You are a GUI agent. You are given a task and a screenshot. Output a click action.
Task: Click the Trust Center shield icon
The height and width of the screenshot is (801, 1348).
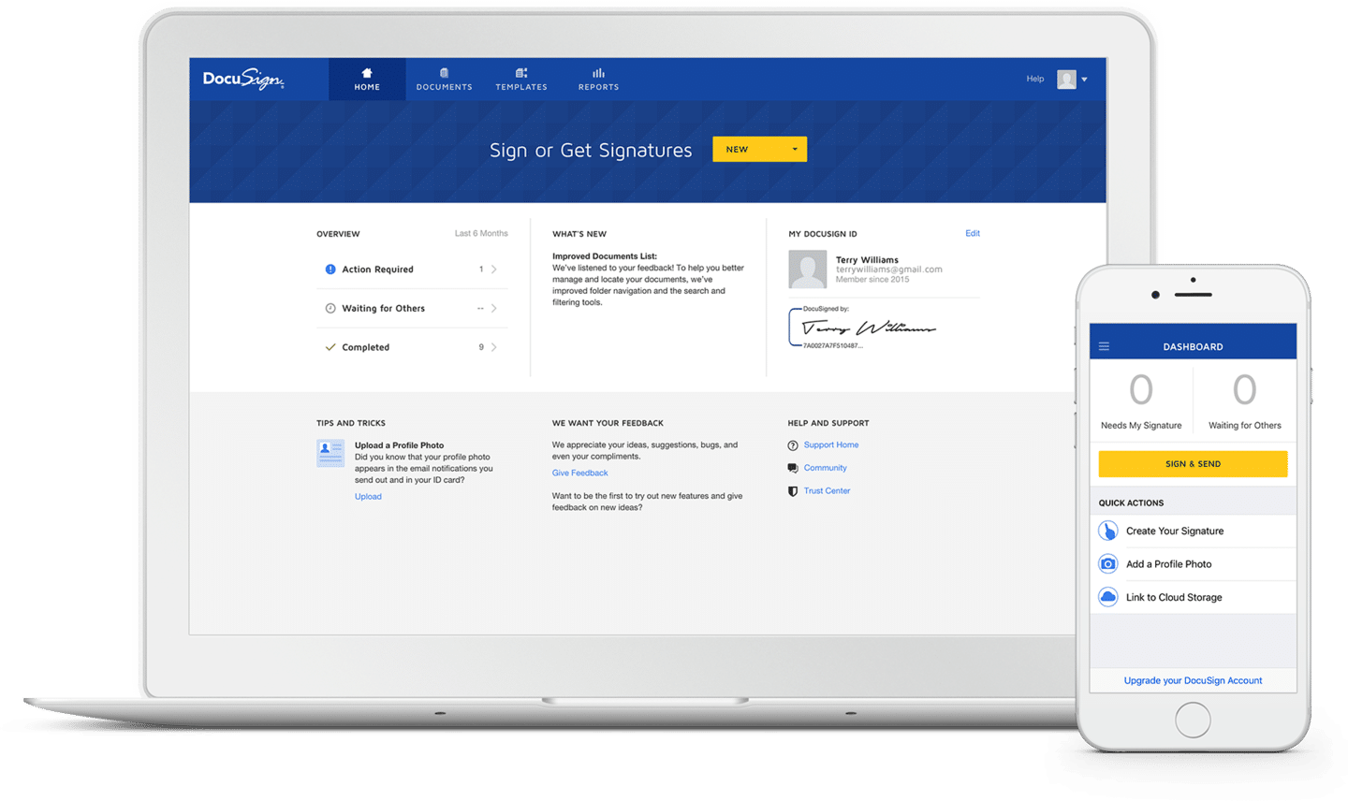point(793,491)
